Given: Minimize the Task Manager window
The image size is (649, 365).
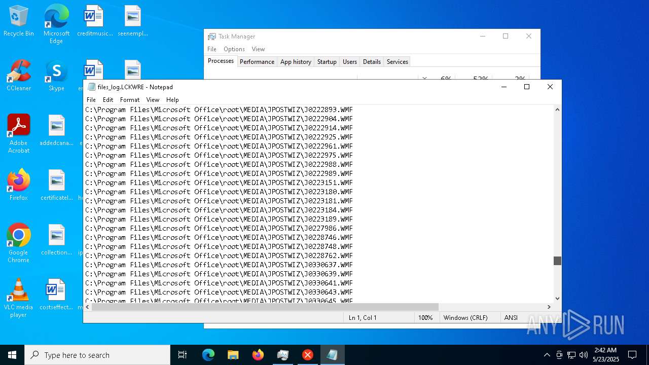Looking at the screenshot, I should [482, 36].
